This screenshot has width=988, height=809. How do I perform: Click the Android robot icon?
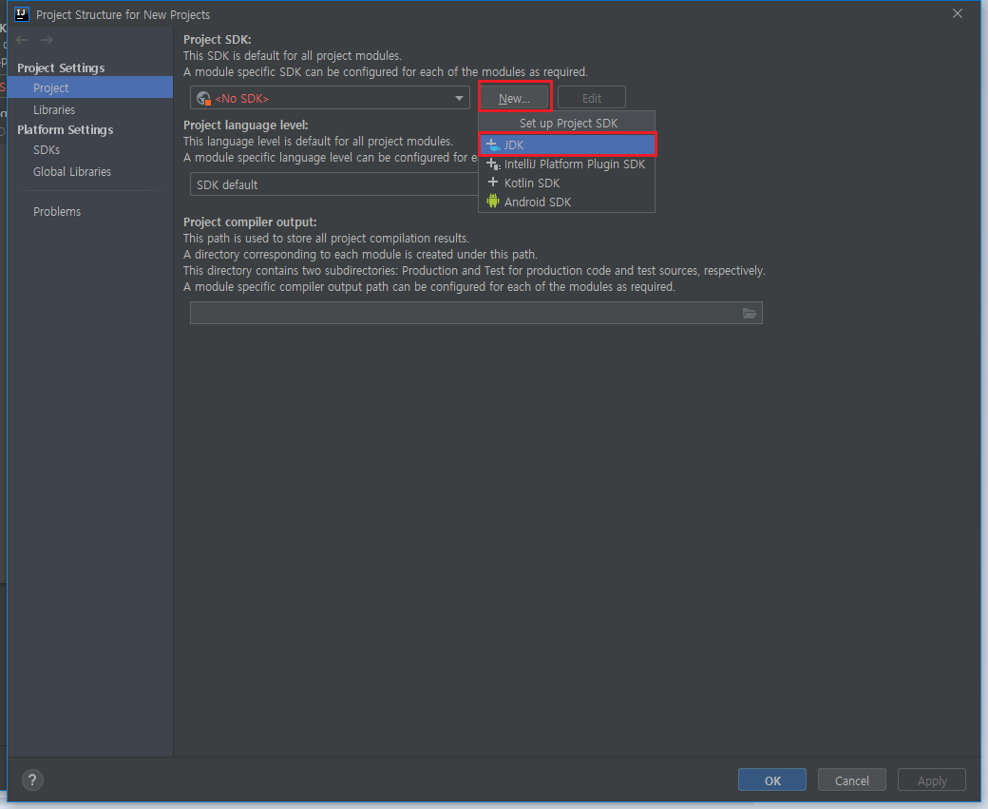click(493, 202)
